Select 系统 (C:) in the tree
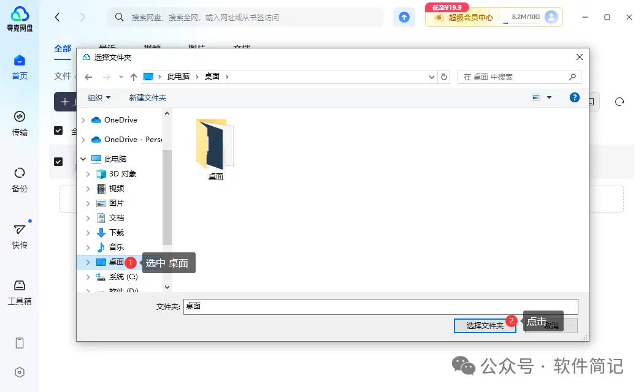 123,277
